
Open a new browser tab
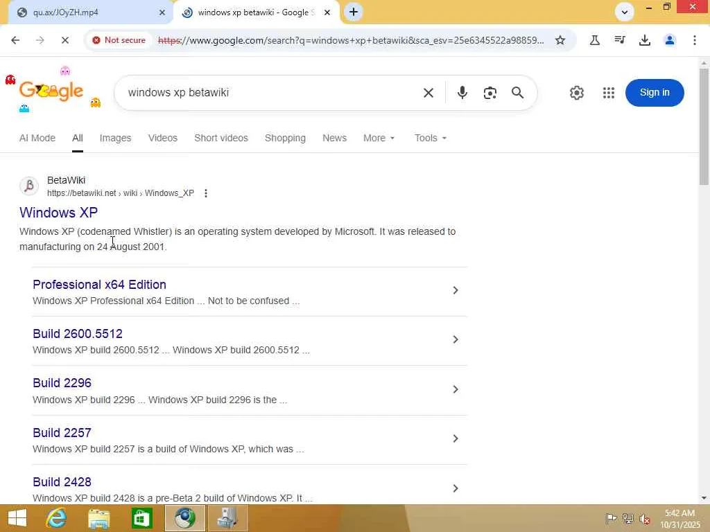pos(354,12)
